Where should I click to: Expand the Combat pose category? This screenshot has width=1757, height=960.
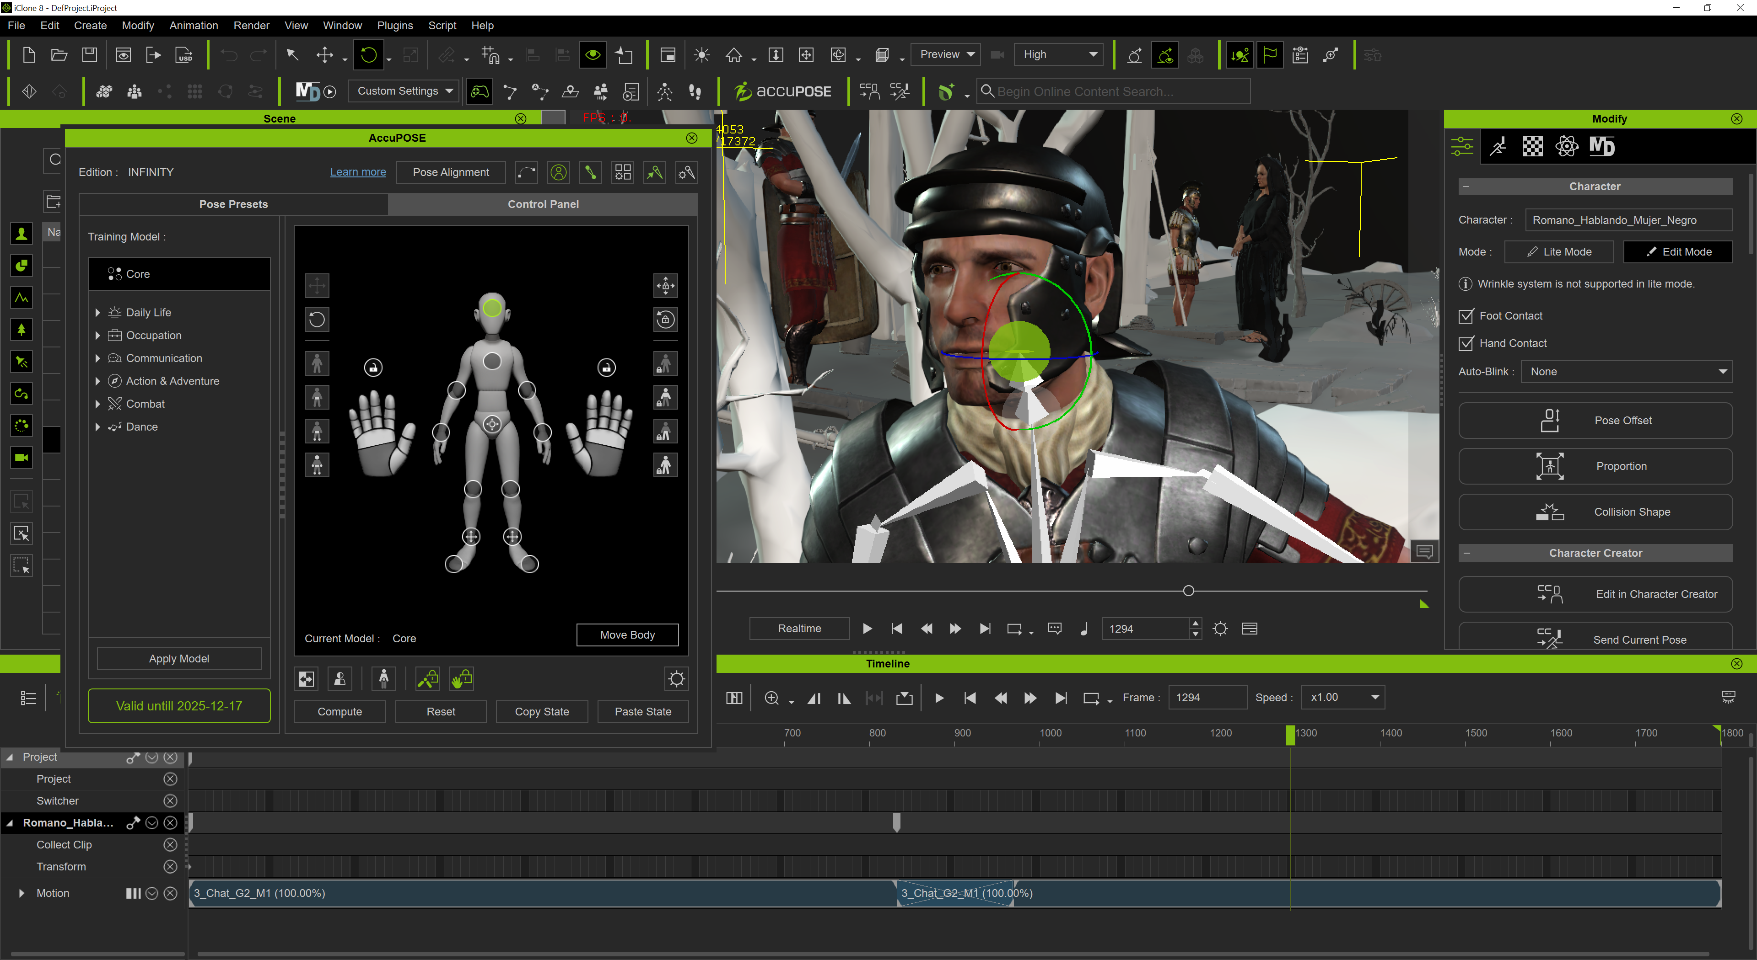click(x=97, y=404)
